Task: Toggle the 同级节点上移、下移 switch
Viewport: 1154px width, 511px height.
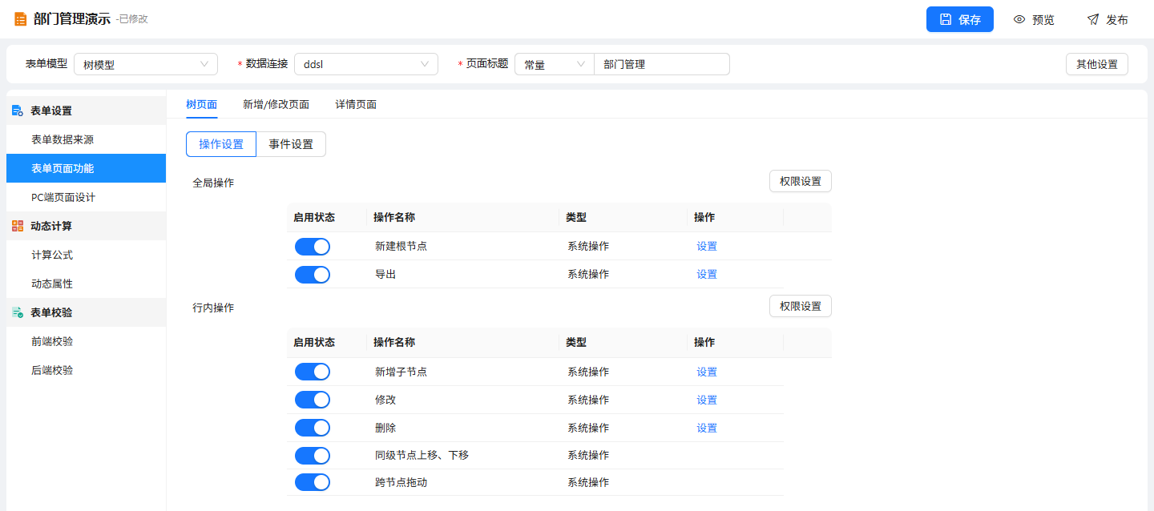Action: [x=313, y=455]
